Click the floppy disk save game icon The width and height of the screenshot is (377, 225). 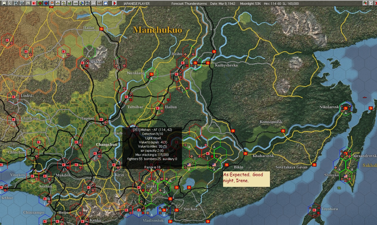point(4,3)
